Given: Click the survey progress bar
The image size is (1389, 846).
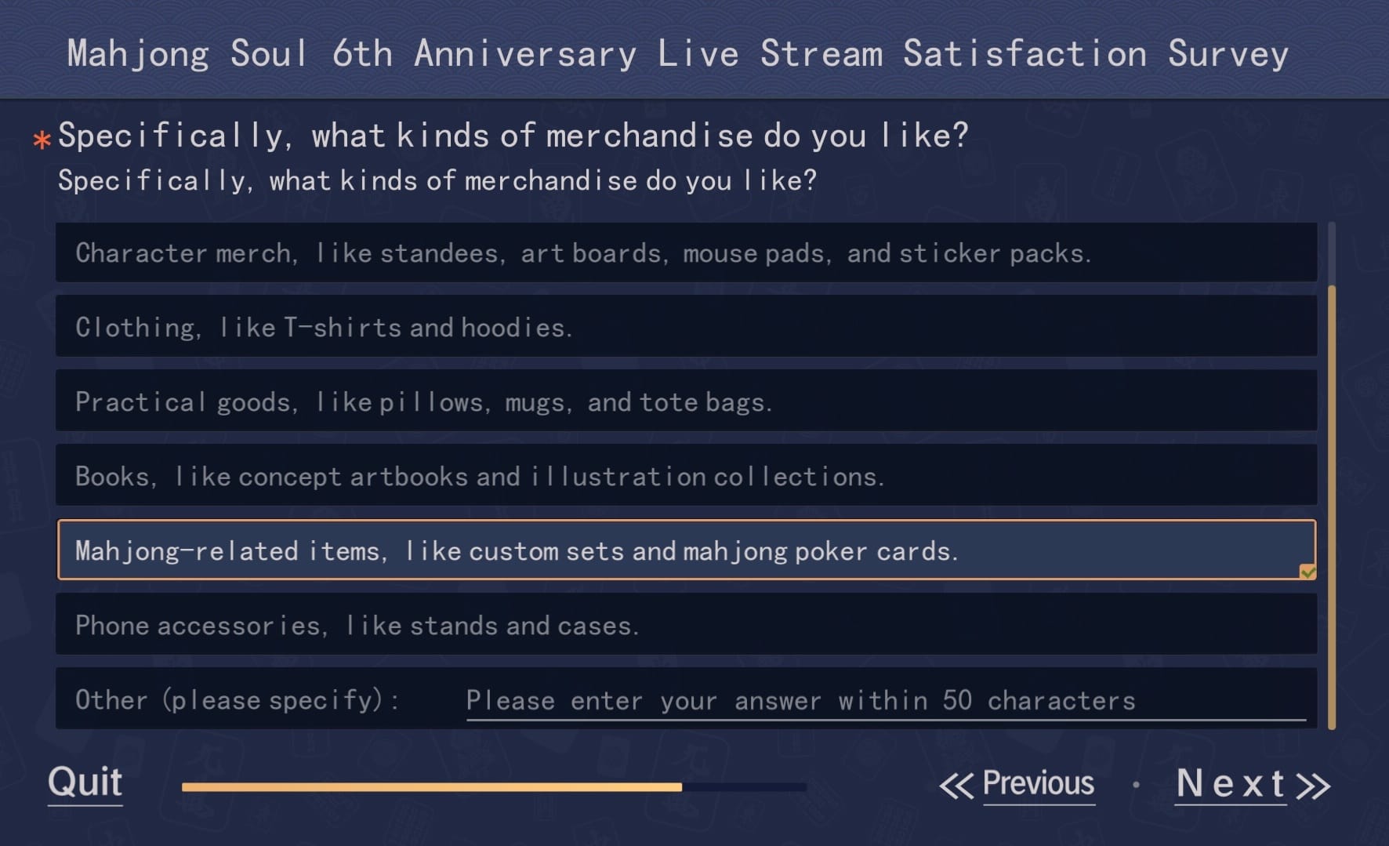Looking at the screenshot, I should tap(494, 786).
